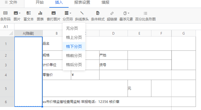
Task: Select the 插入 tab
Action: coord(59,3)
